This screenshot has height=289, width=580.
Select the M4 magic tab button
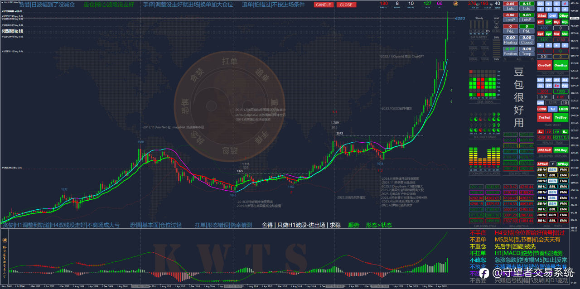tap(565, 80)
